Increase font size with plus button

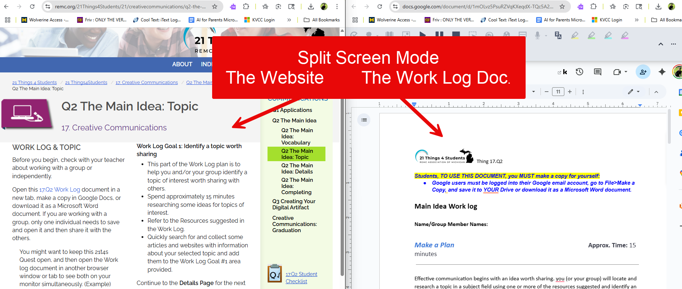click(x=570, y=92)
